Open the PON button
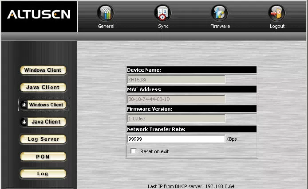 (x=43, y=157)
